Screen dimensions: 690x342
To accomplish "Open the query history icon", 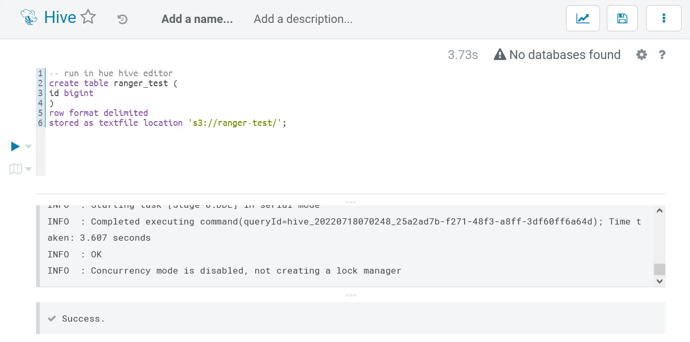I will click(x=122, y=19).
